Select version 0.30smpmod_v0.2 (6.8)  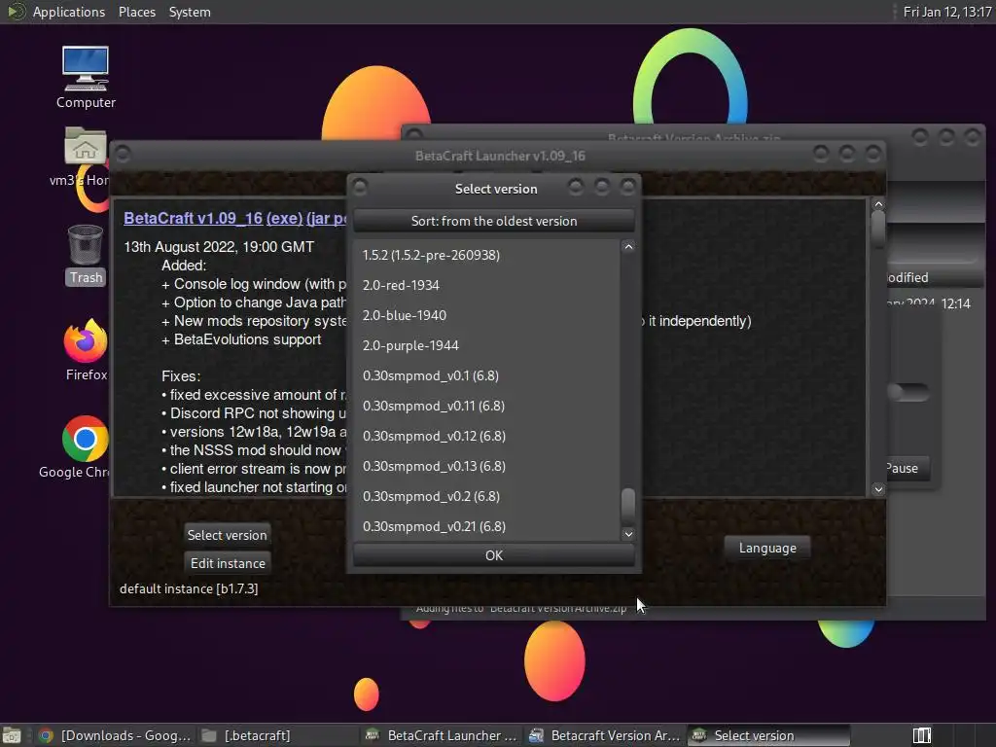[x=486, y=496]
